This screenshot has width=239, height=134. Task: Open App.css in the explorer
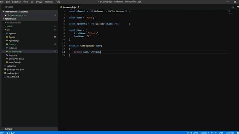point(30,33)
